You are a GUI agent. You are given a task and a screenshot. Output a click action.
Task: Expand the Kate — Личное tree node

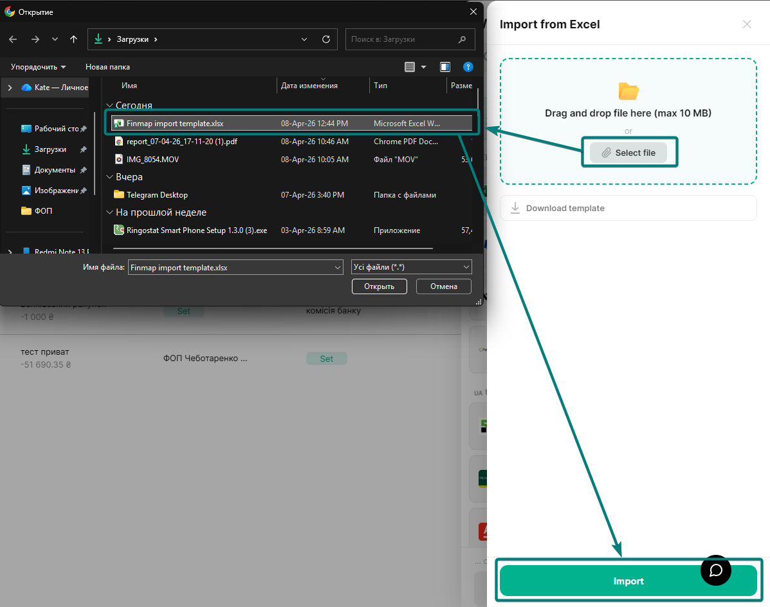pos(10,88)
